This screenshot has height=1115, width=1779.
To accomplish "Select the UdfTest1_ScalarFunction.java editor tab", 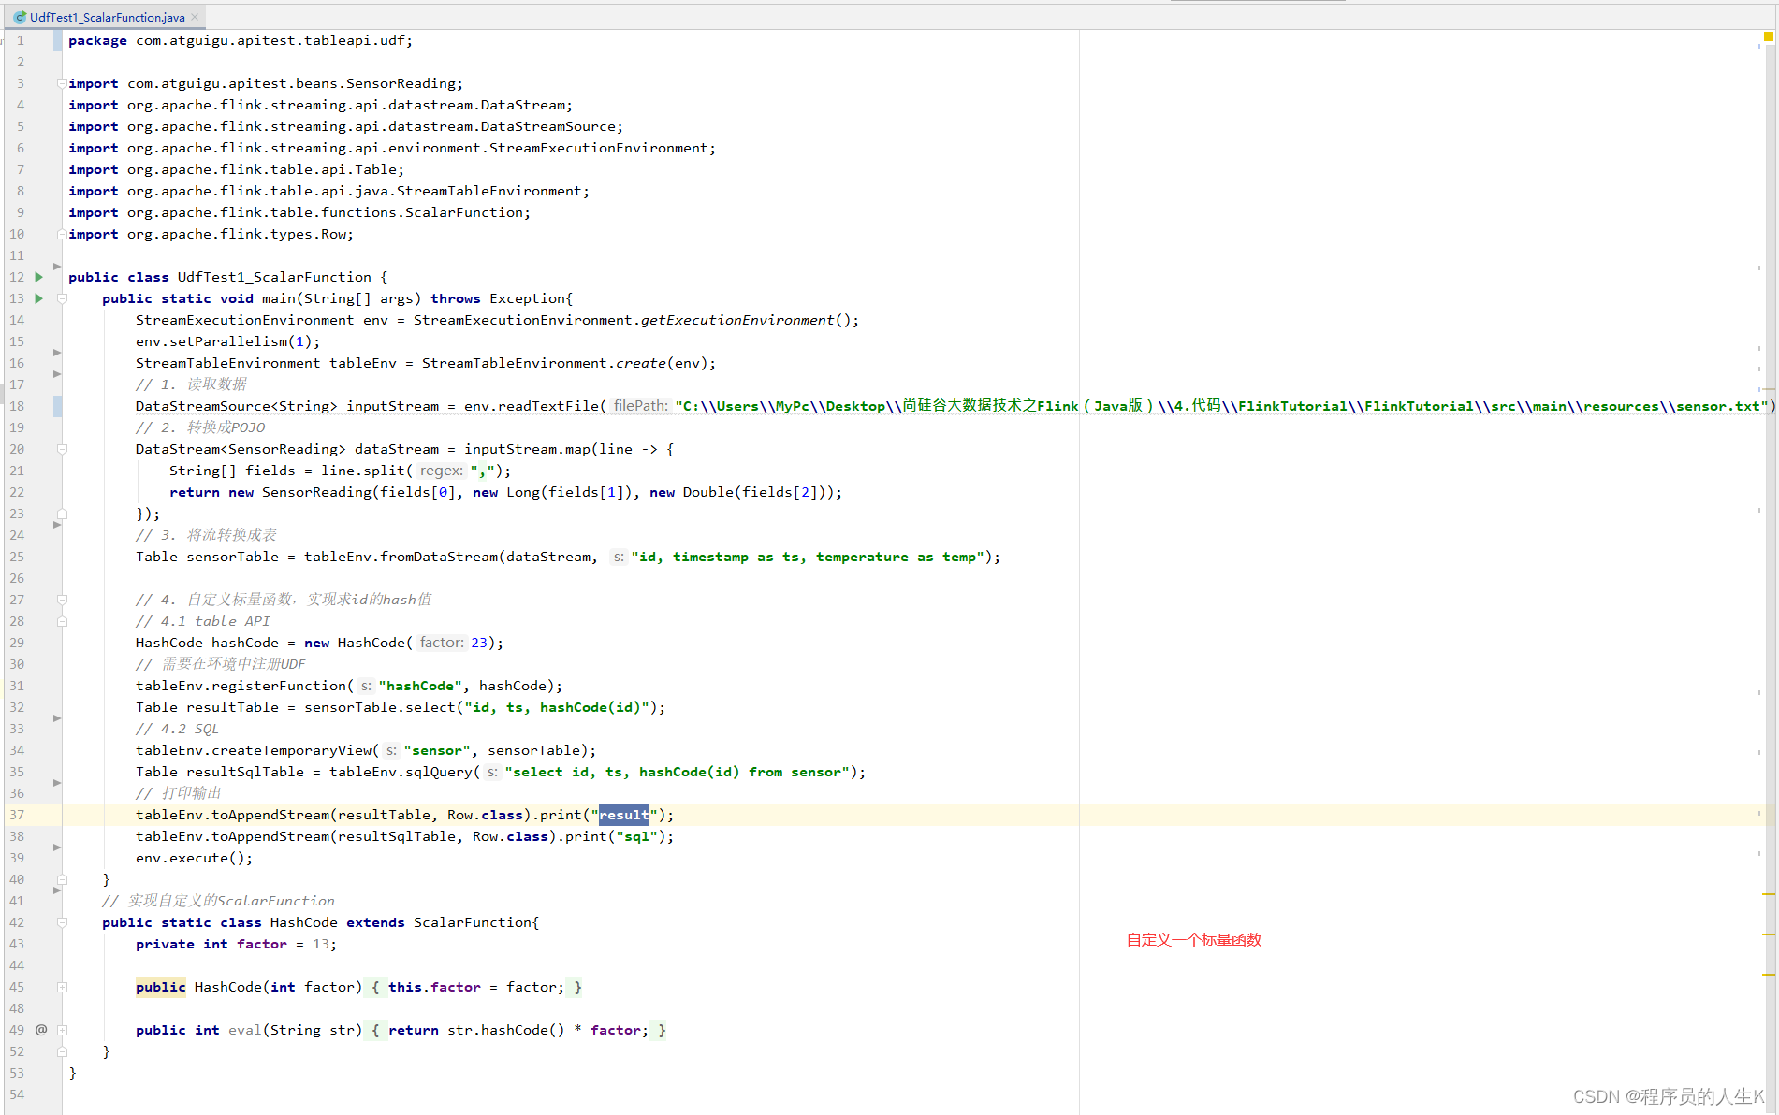I will click(x=107, y=17).
